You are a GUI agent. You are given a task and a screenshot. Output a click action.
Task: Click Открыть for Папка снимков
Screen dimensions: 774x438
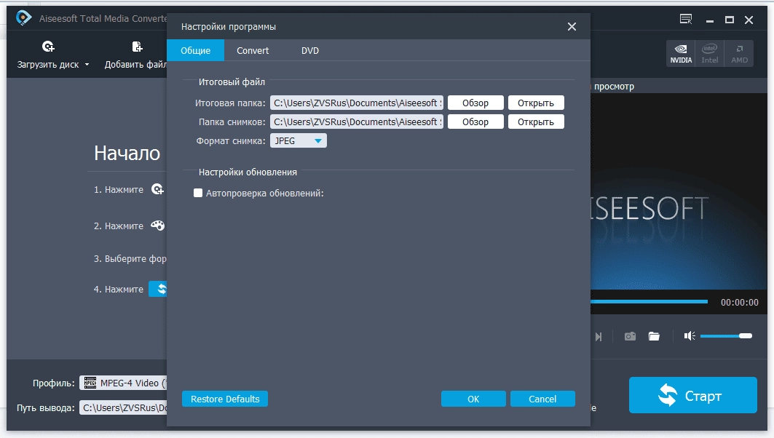[x=536, y=122]
